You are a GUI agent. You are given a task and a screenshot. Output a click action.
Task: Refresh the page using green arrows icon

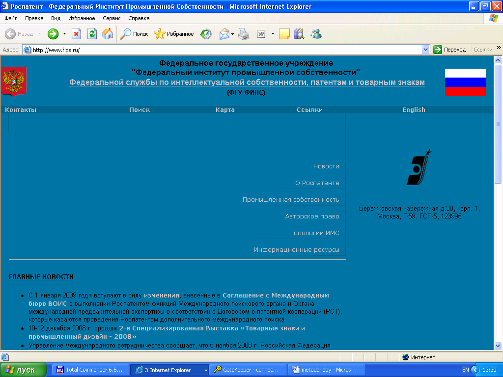[92, 34]
